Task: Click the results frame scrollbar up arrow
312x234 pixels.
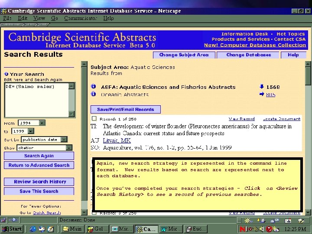Action: [308, 64]
